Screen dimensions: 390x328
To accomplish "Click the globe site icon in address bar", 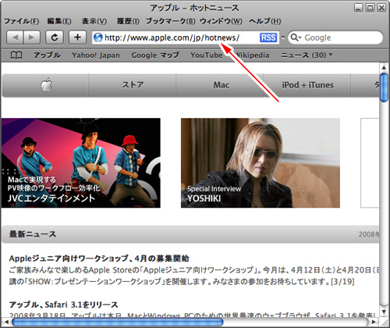I will click(x=98, y=37).
